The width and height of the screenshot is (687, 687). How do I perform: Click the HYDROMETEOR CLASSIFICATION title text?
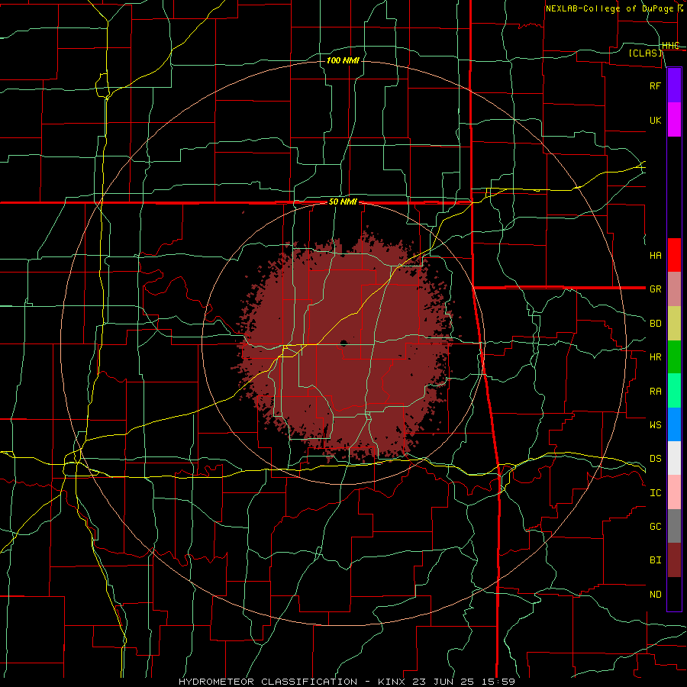click(x=268, y=682)
